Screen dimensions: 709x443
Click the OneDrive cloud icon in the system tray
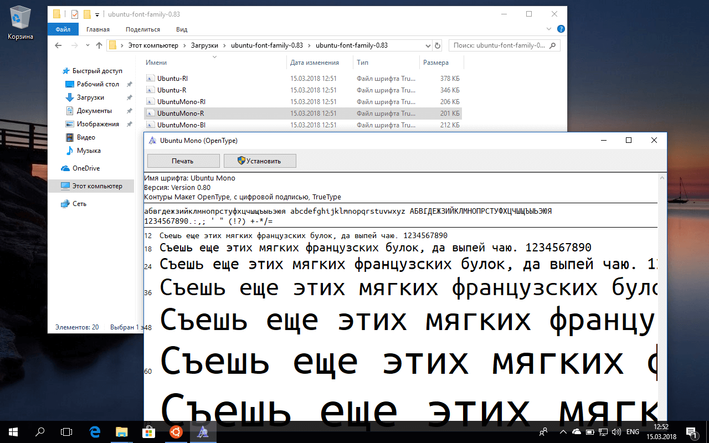coord(577,432)
